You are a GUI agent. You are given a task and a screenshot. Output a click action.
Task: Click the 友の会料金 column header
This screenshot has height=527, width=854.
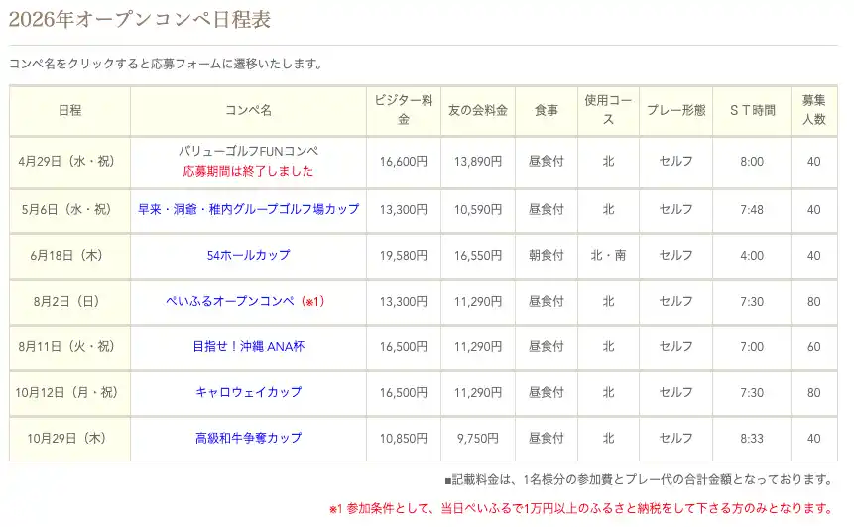pyautogui.click(x=477, y=110)
